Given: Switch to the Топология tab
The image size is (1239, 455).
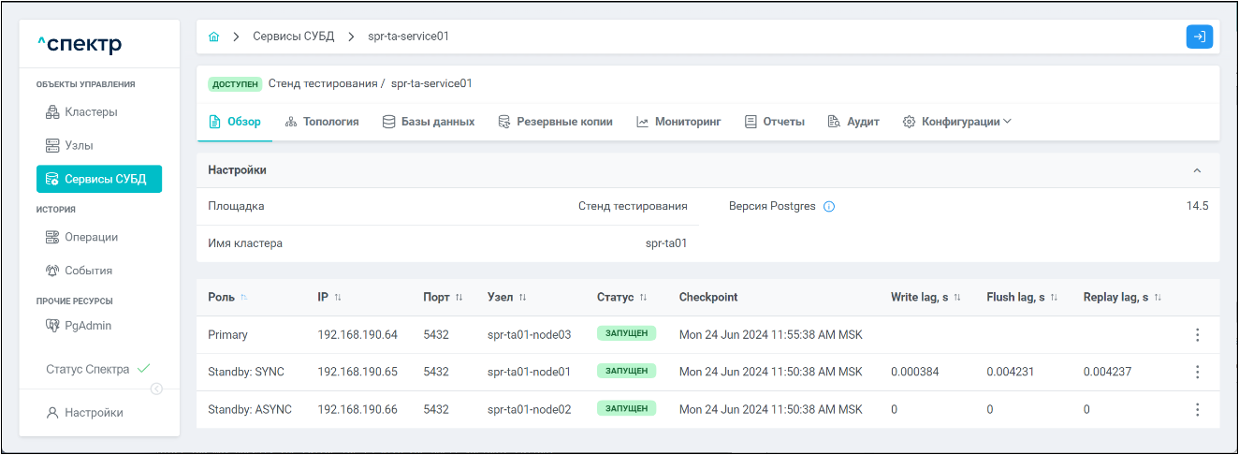Looking at the screenshot, I should 322,122.
